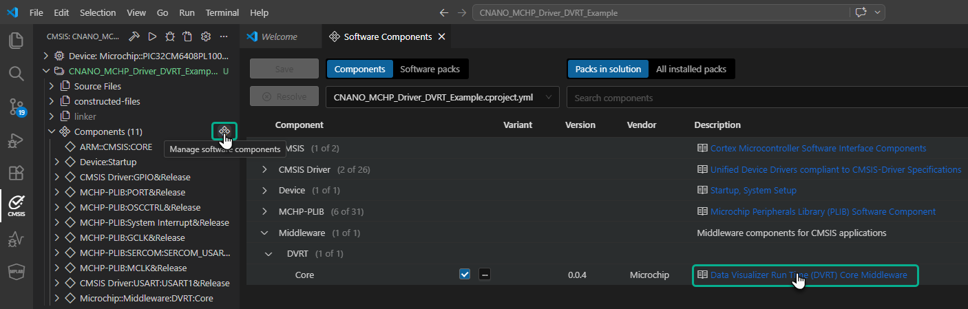Expand the linker folder
Viewport: 968px width, 309px height.
pos(52,116)
